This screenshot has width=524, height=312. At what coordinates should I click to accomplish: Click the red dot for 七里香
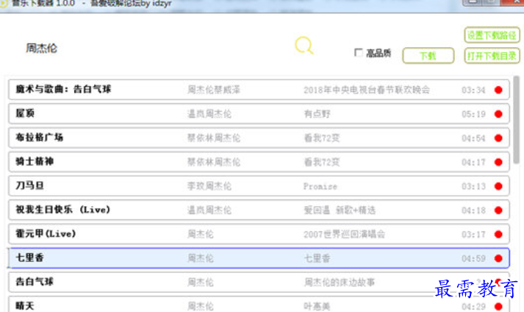(x=498, y=258)
